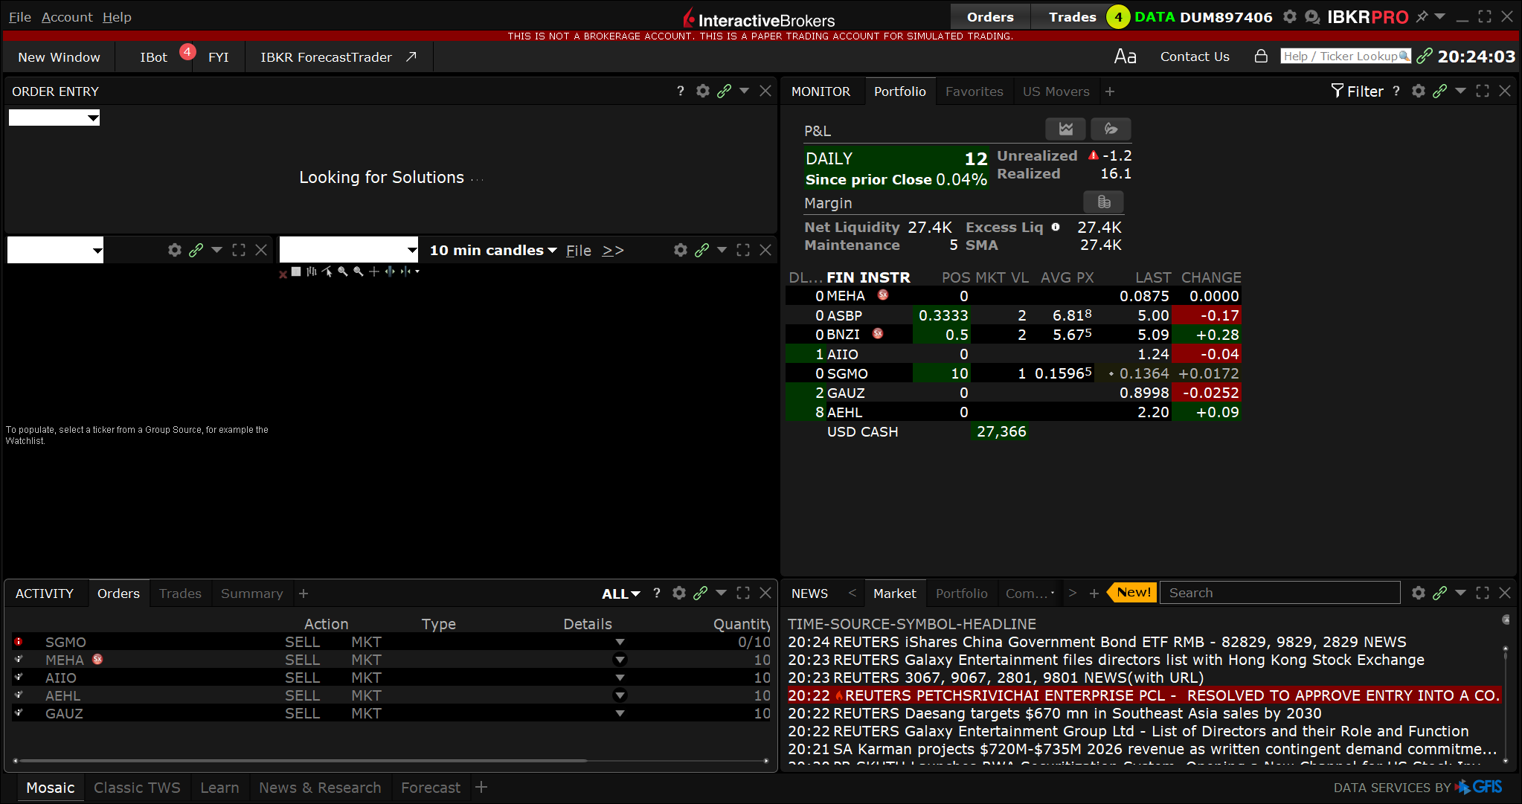Open Monitor panel settings gear
The image size is (1522, 804).
point(1419,91)
